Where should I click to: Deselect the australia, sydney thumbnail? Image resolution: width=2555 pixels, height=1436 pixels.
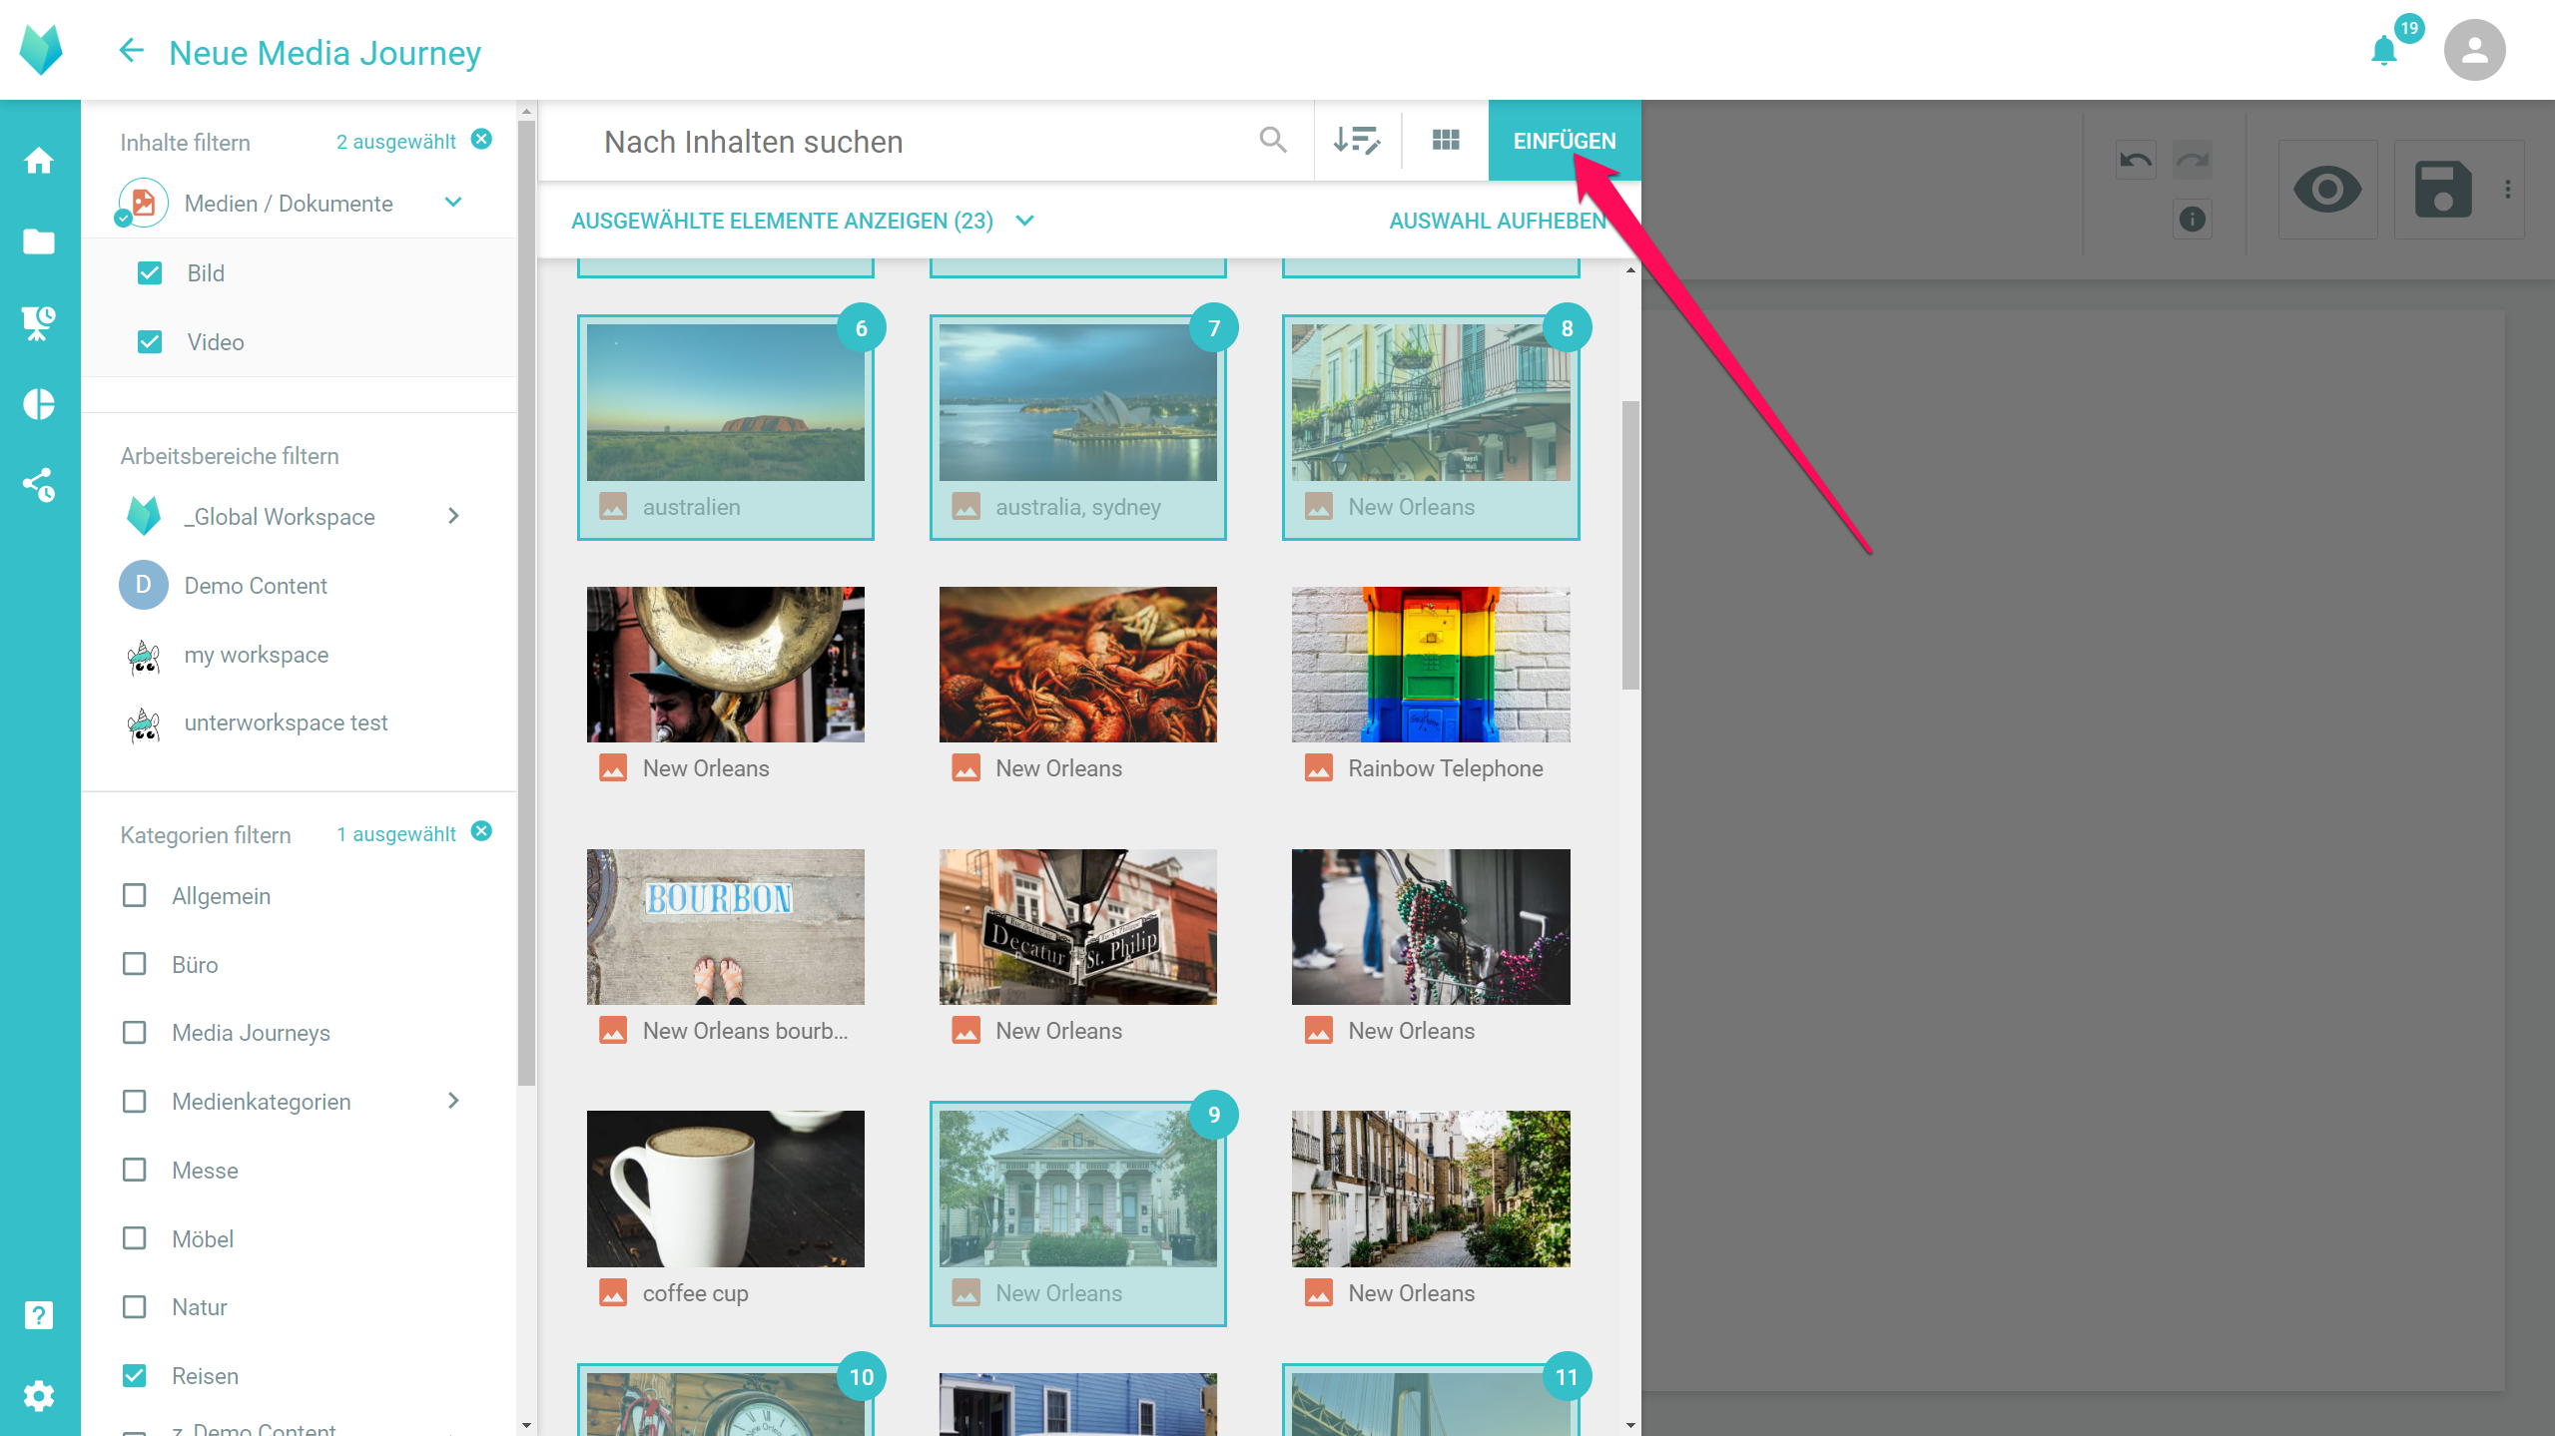tap(1077, 427)
